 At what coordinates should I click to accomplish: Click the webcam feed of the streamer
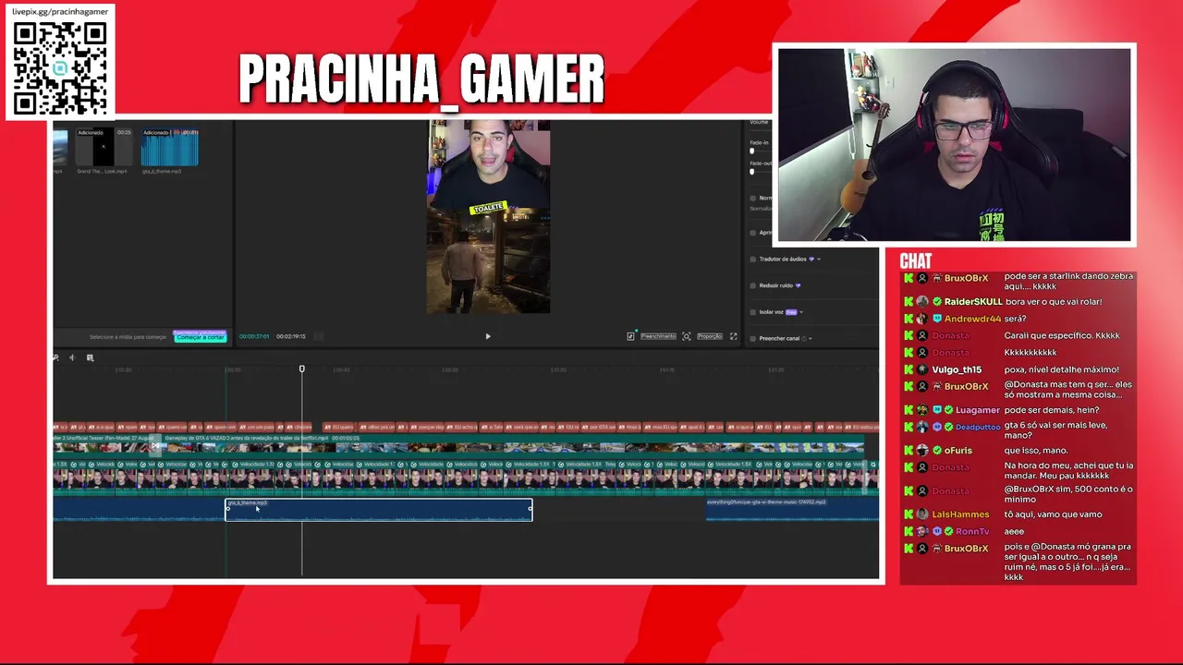(x=954, y=145)
